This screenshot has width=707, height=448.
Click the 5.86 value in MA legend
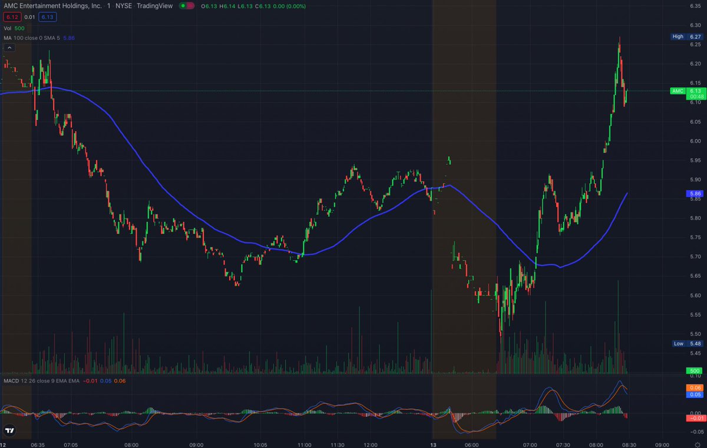tap(69, 38)
